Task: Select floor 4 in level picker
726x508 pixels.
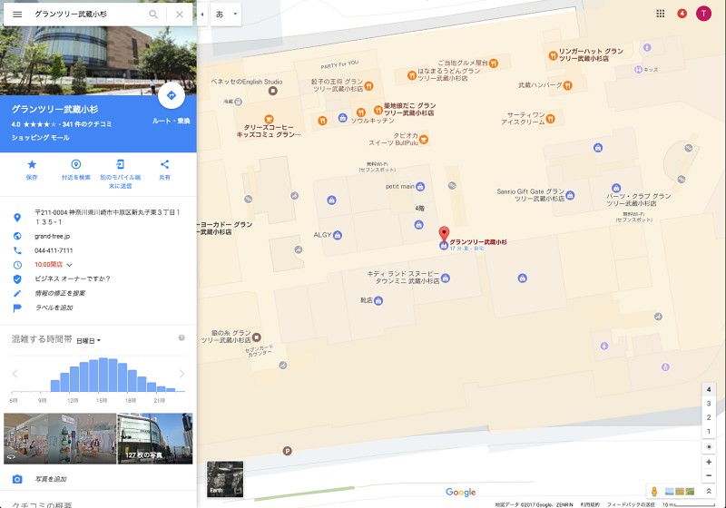Action: click(x=709, y=389)
